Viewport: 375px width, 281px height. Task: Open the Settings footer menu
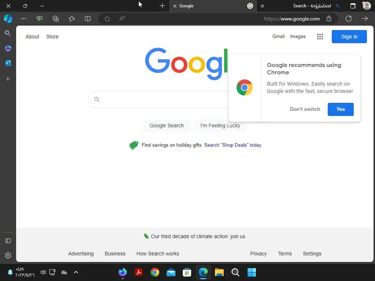tap(312, 254)
